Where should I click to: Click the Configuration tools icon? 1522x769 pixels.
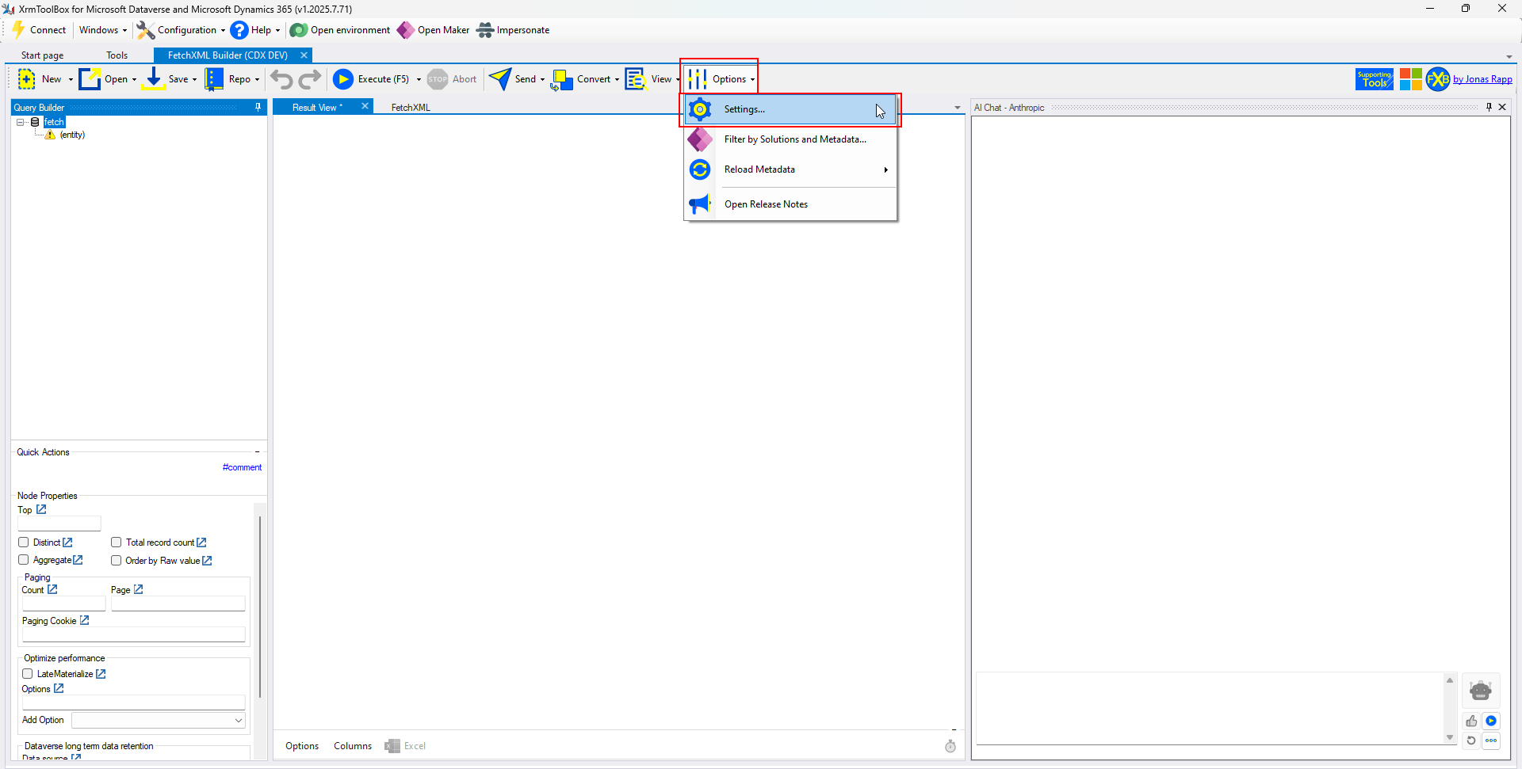(146, 30)
